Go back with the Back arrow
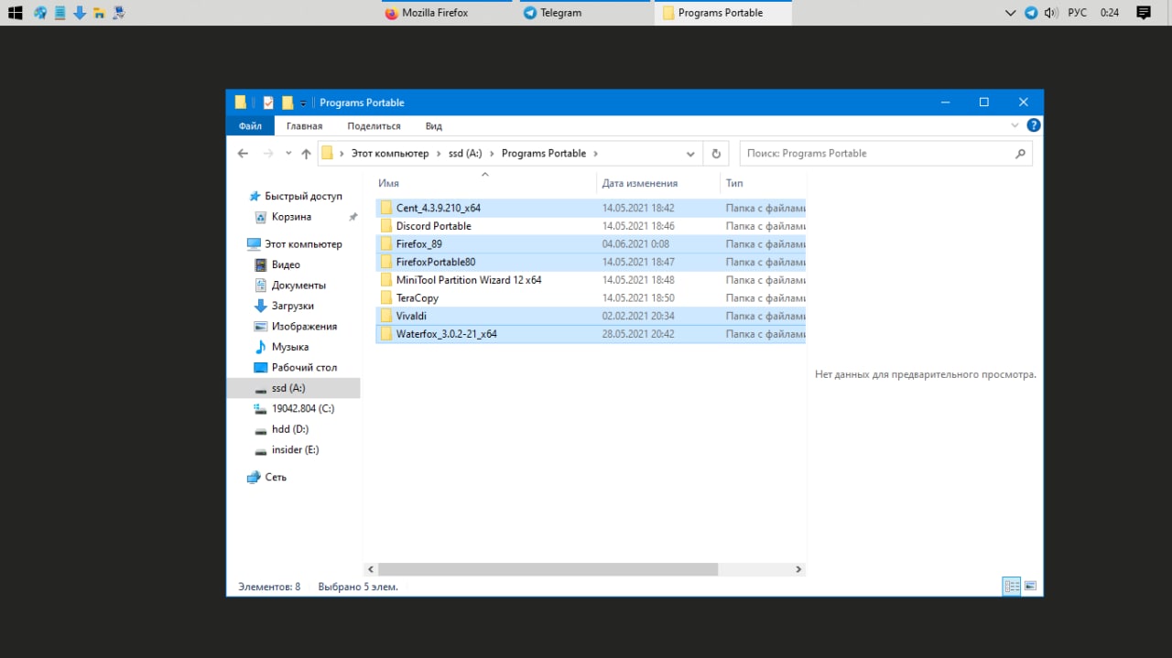The width and height of the screenshot is (1172, 658). pyautogui.click(x=243, y=154)
